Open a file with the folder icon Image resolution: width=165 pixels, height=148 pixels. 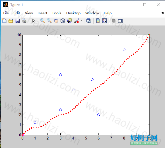coord(11,21)
